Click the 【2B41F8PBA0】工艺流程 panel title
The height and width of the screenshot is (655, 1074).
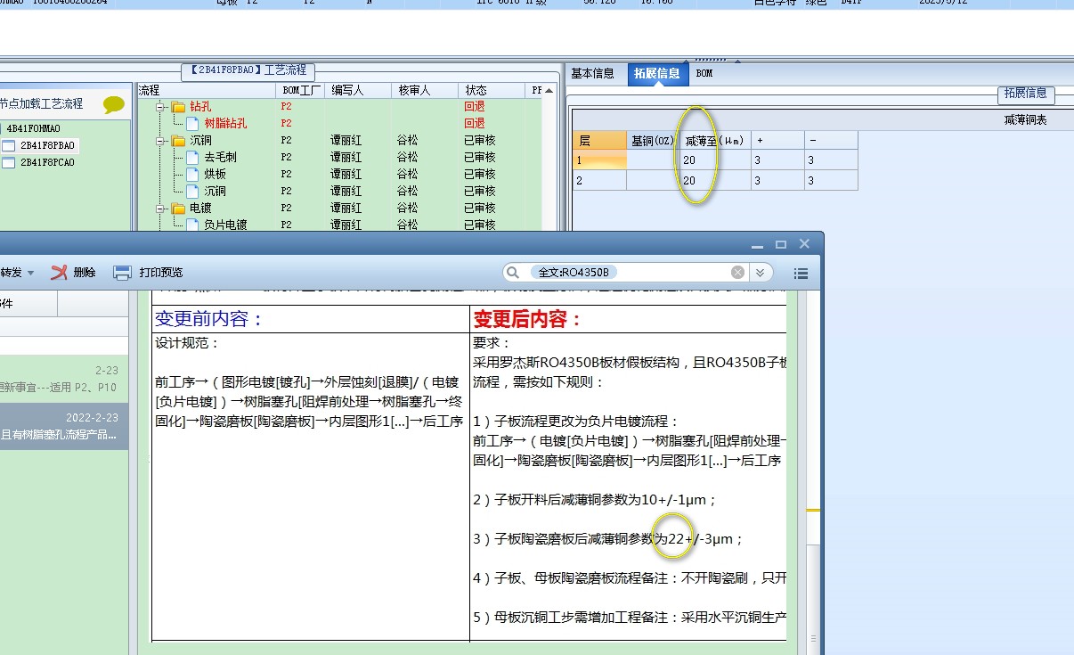click(248, 70)
